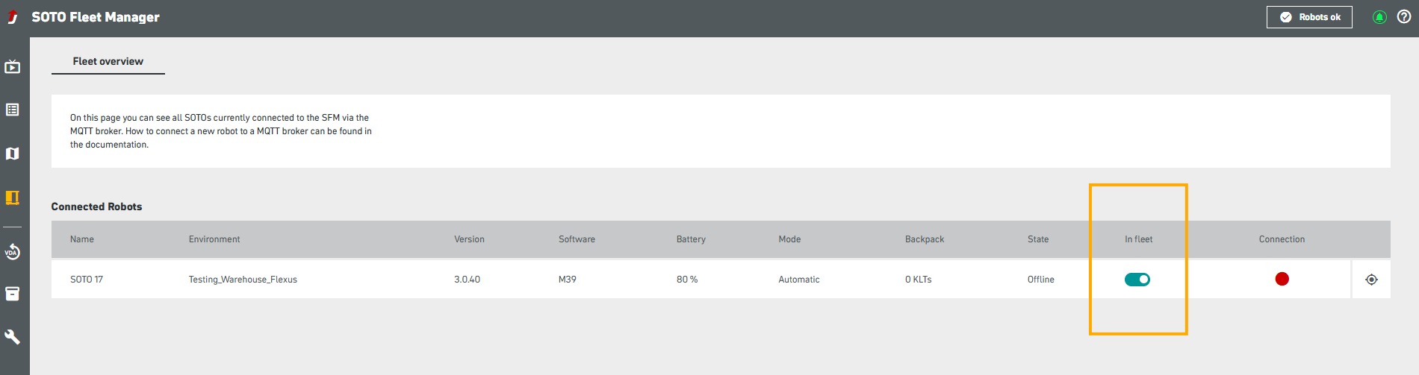Click the State column header

[x=1038, y=239]
